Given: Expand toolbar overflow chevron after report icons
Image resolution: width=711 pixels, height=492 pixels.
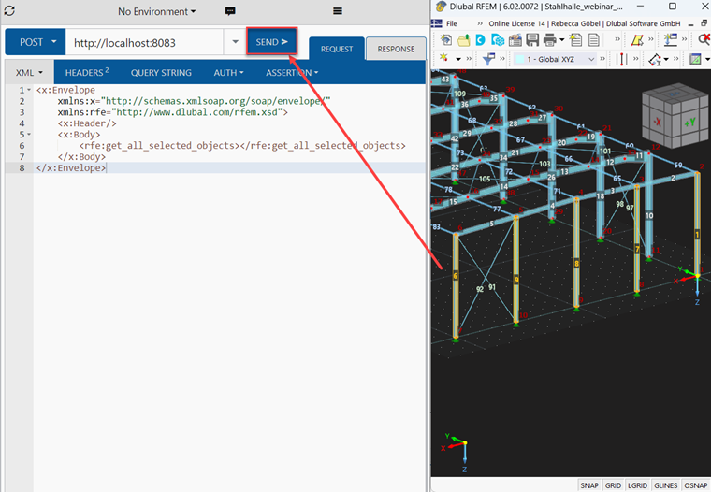Looking at the screenshot, I should click(617, 40).
